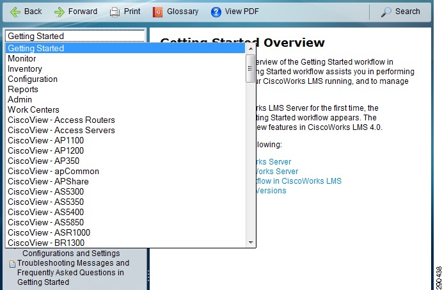The width and height of the screenshot is (442, 290).
Task: Select Configuration from the dropdown list
Action: tap(125, 79)
